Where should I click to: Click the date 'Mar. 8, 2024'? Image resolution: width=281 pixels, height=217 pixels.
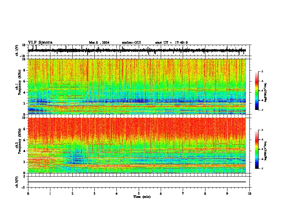tap(99, 43)
